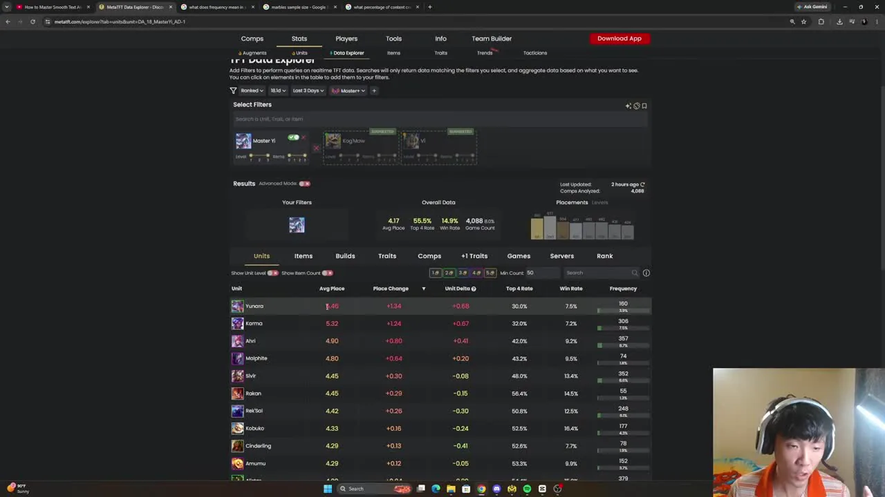
Task: Click the Rek'Sai unit portrait icon
Action: click(x=237, y=411)
